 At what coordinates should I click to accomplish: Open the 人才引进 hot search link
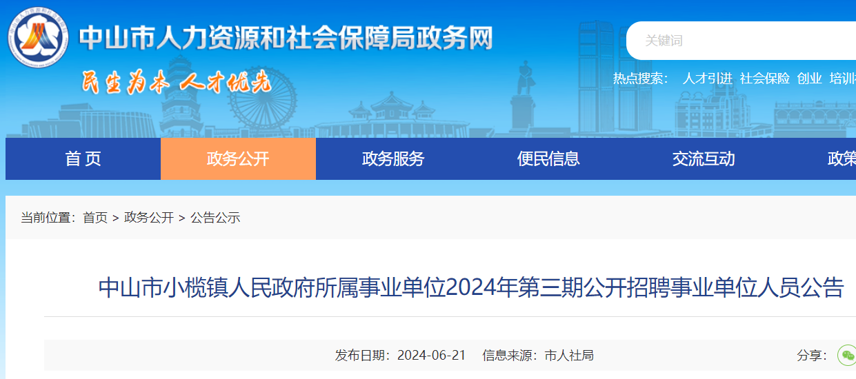707,79
